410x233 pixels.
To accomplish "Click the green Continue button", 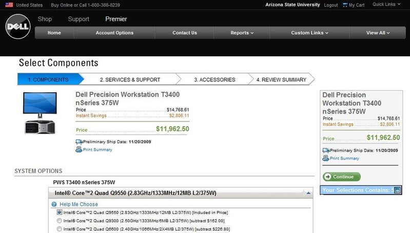I will tap(341, 177).
